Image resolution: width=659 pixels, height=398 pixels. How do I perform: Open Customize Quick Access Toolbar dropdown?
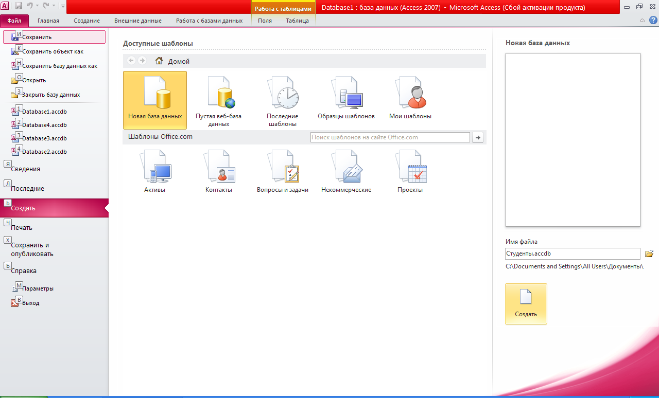(x=62, y=6)
